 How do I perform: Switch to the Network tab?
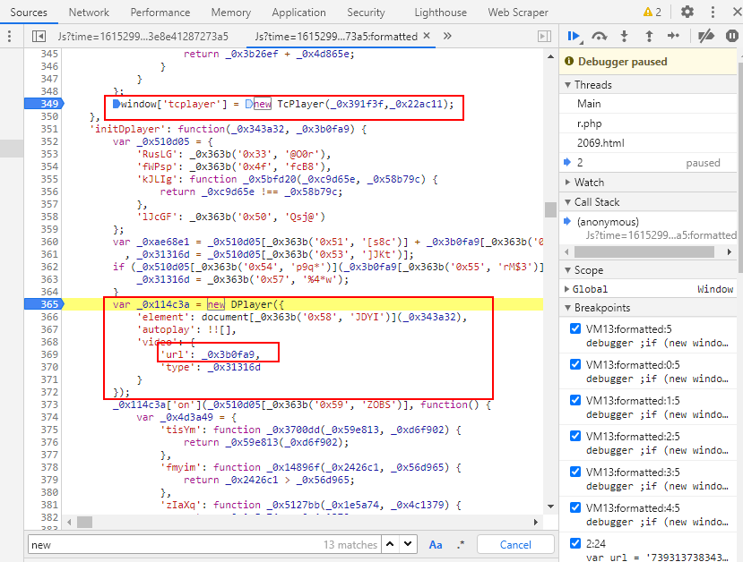[89, 13]
